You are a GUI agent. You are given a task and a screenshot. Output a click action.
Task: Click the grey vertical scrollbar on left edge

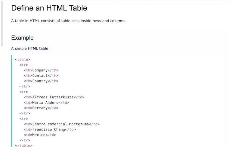click(2, 23)
